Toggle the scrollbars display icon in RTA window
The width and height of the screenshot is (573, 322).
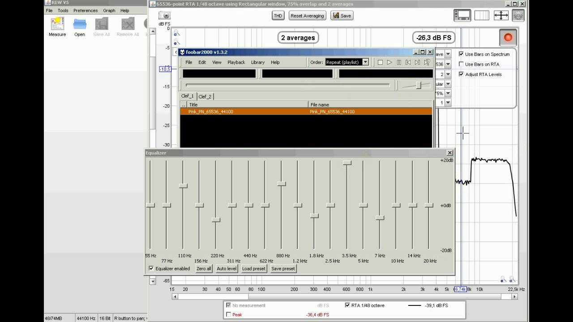coord(462,16)
